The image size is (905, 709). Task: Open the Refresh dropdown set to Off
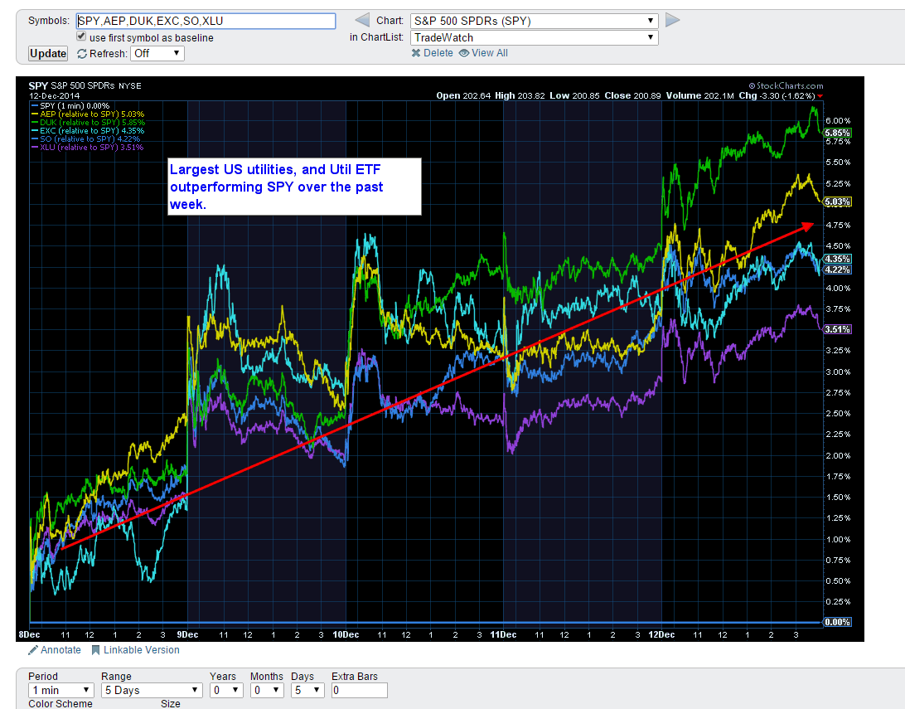tap(157, 54)
